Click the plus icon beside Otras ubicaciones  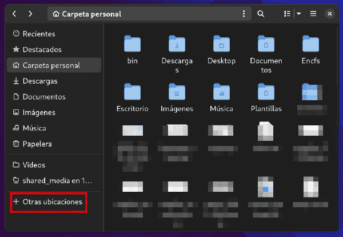[x=16, y=202]
